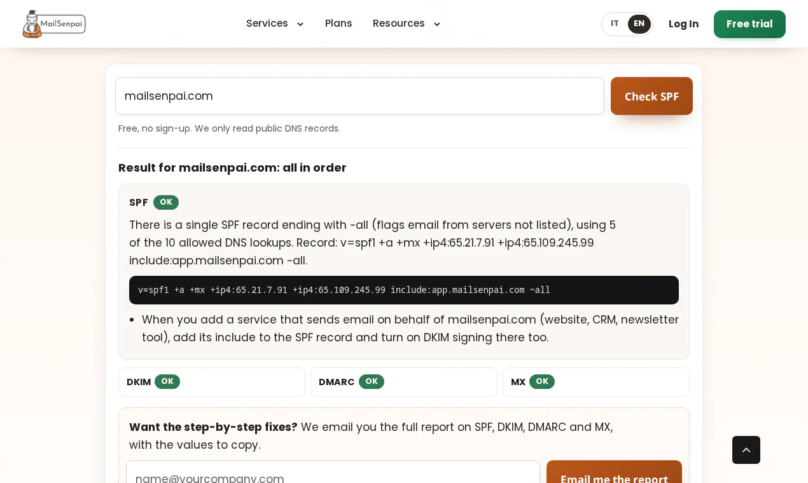The image size is (808, 483).
Task: Click the bullet about adding a sending service
Action: pos(410,329)
